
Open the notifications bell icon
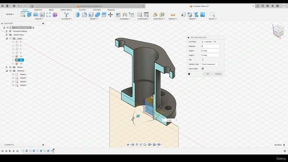click(x=272, y=6)
